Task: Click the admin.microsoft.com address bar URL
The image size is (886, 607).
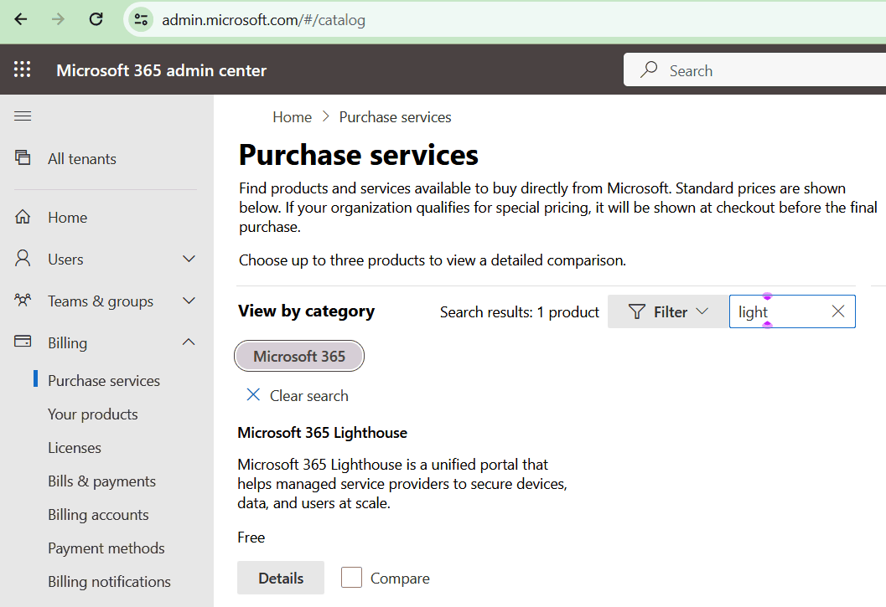Action: point(263,20)
